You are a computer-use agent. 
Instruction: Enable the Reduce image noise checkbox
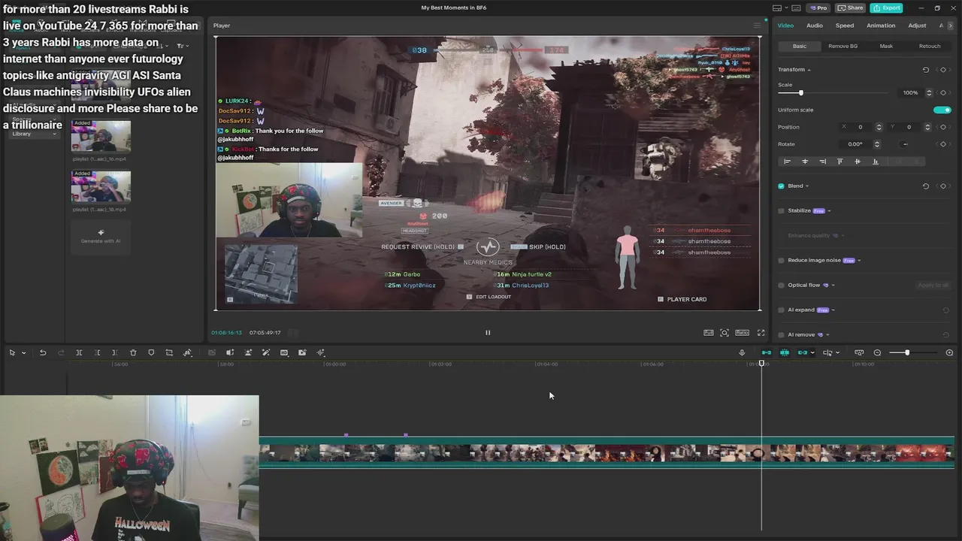coord(781,260)
